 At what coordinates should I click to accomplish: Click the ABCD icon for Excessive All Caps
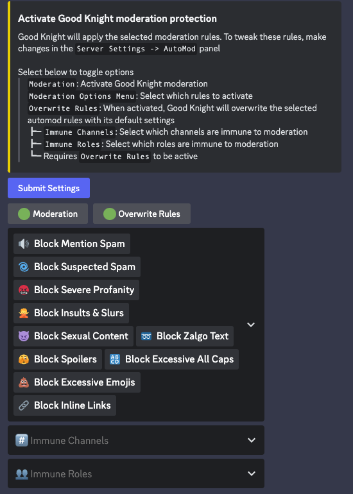[x=115, y=359]
